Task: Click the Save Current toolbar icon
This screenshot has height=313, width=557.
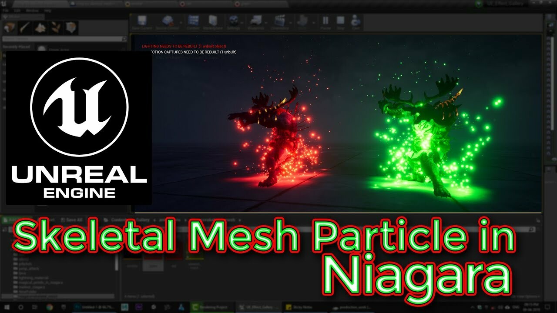Action: pos(142,23)
